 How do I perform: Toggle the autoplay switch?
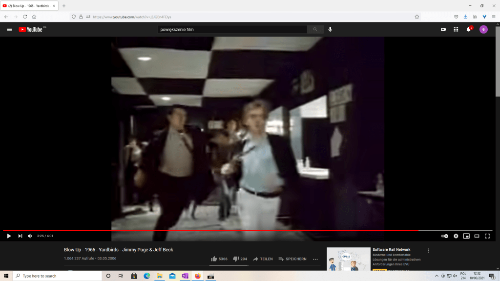(444, 236)
